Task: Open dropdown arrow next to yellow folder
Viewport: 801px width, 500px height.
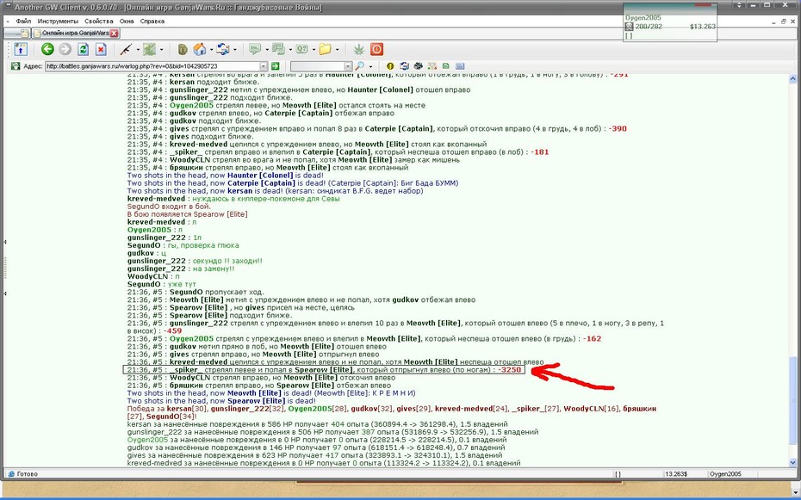Action: coord(337,50)
